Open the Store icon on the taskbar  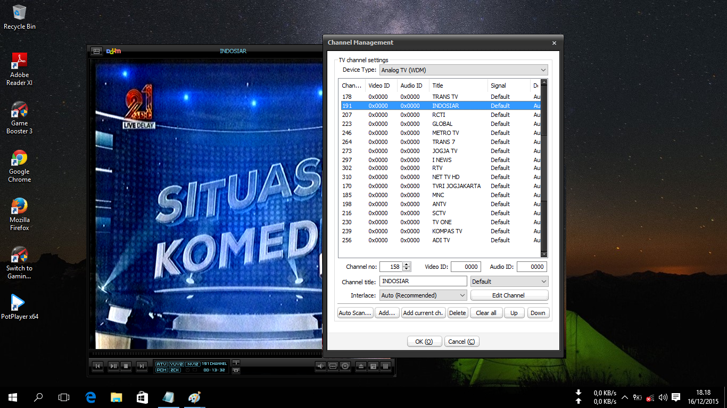click(x=142, y=397)
